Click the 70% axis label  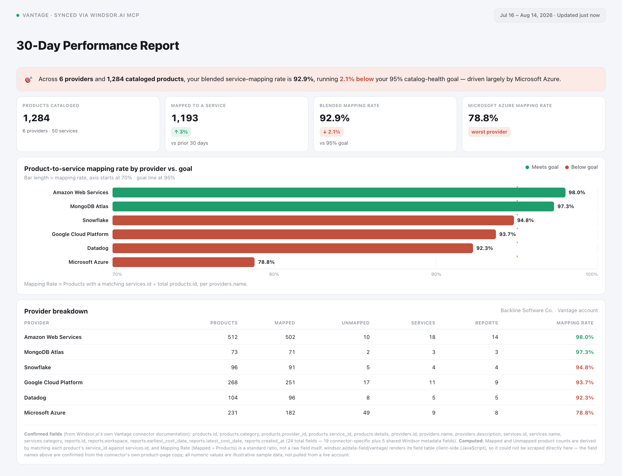coord(117,274)
